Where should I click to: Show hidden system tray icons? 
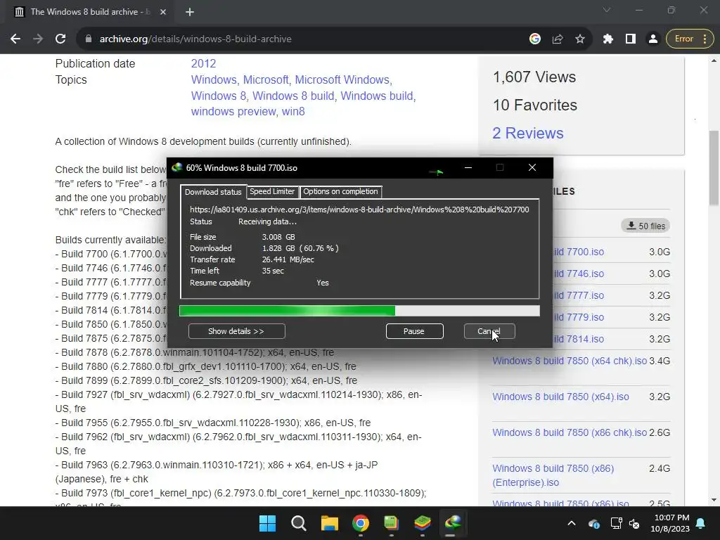coord(571,523)
